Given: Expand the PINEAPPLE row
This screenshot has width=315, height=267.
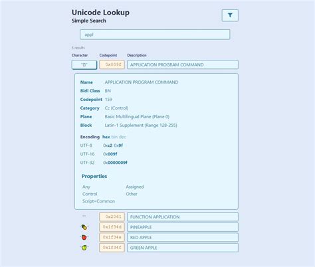Looking at the screenshot, I should (183, 227).
